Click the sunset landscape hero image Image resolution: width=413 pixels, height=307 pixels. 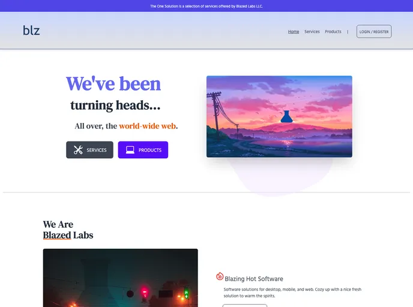click(279, 116)
